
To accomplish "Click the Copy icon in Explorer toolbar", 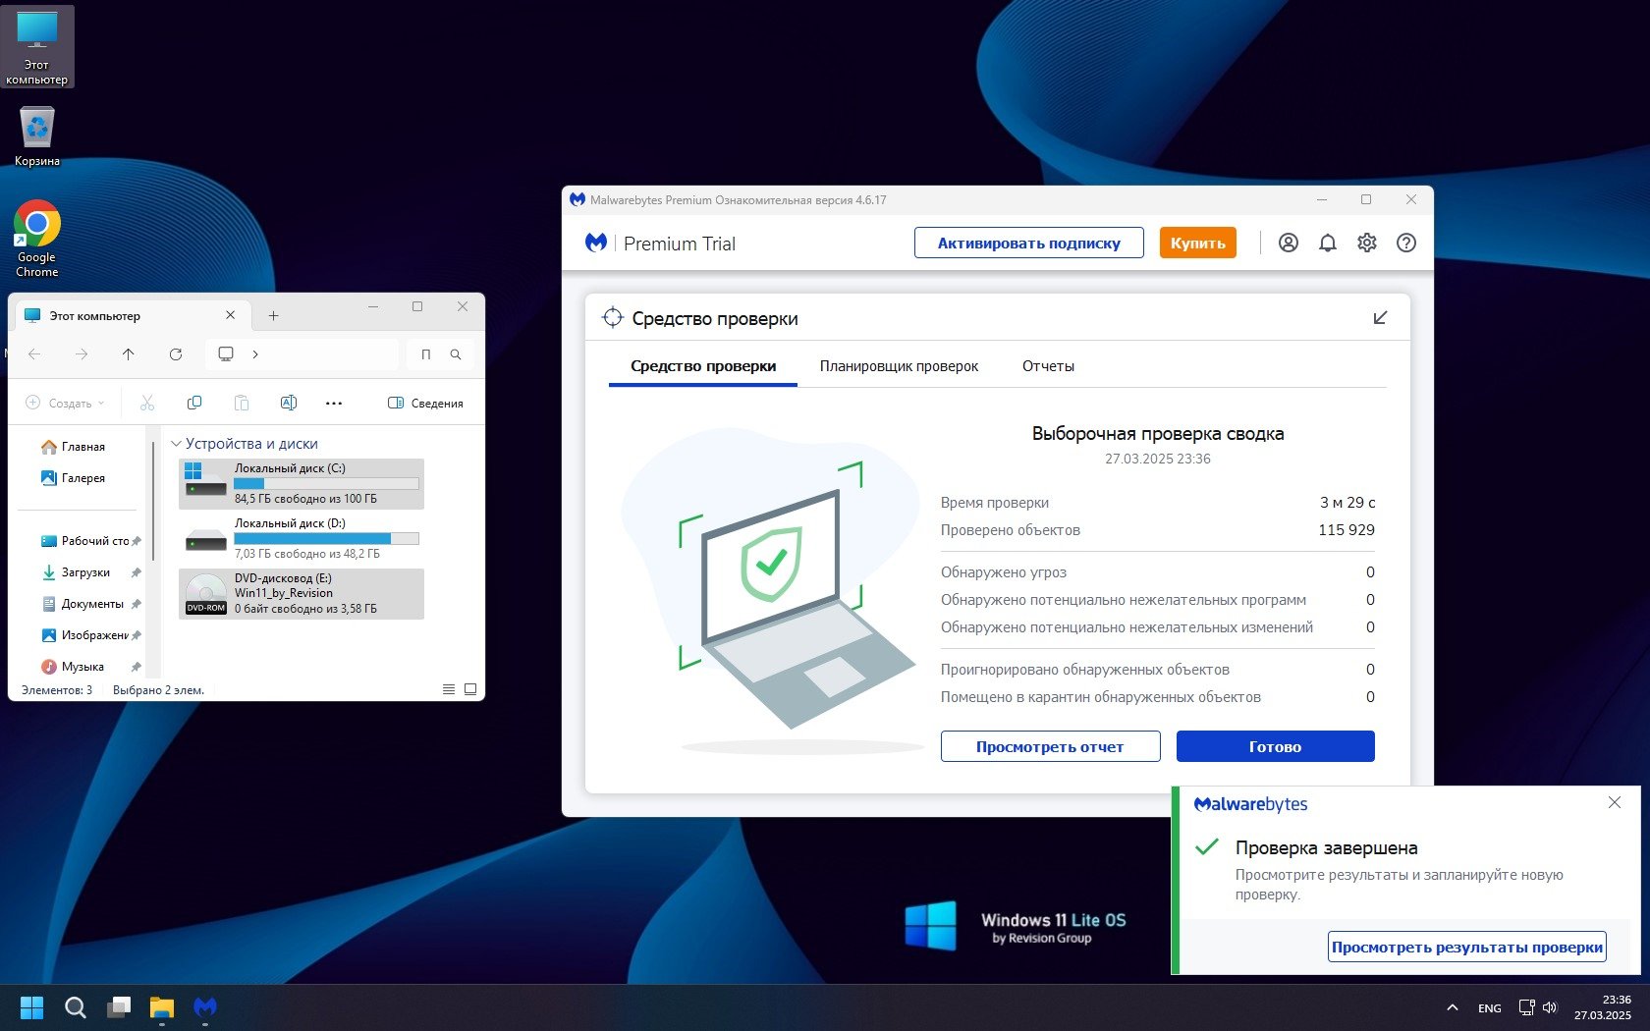I will (194, 403).
